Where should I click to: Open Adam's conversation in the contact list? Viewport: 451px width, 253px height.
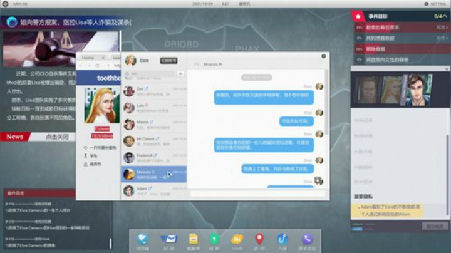154,191
